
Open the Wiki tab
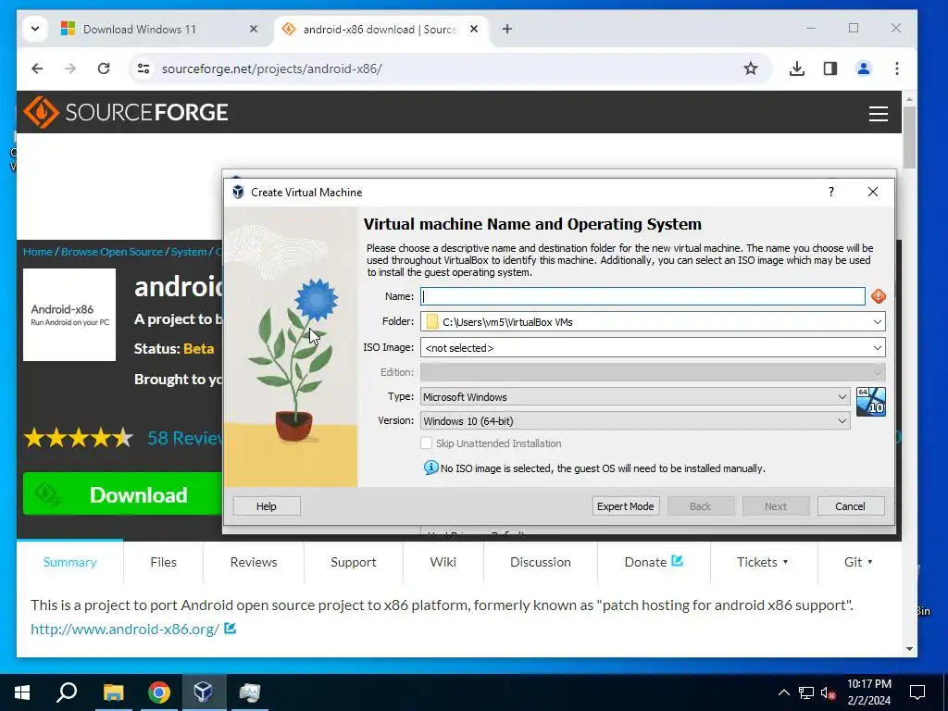(443, 562)
